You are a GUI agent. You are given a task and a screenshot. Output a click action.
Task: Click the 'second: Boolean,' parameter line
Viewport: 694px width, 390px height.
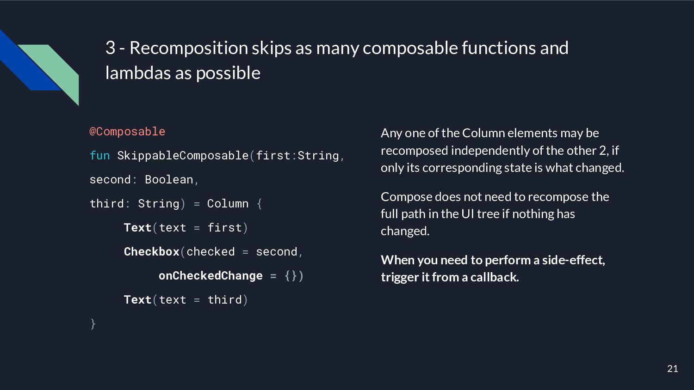click(144, 180)
